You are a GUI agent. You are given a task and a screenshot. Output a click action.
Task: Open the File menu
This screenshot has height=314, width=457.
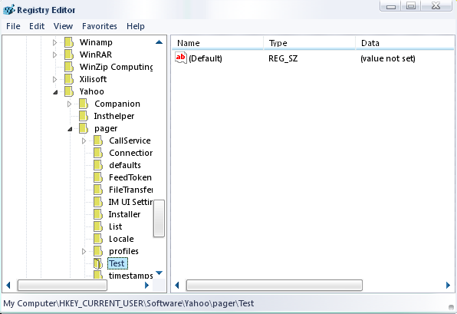13,26
